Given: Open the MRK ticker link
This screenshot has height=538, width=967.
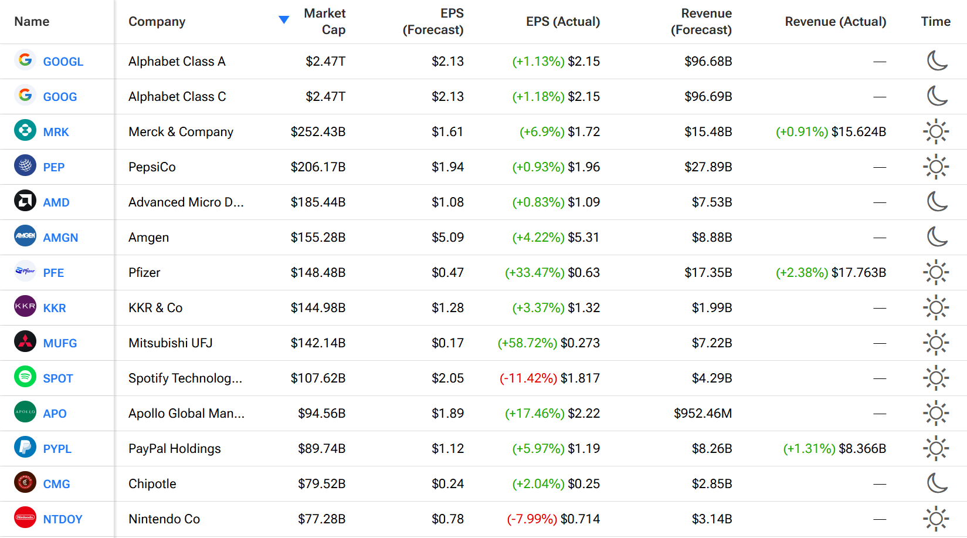Looking at the screenshot, I should tap(56, 132).
